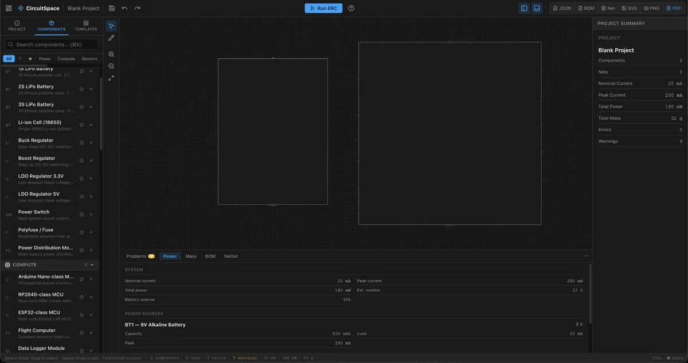Zoom out on the canvas
The height and width of the screenshot is (363, 688).
(111, 66)
